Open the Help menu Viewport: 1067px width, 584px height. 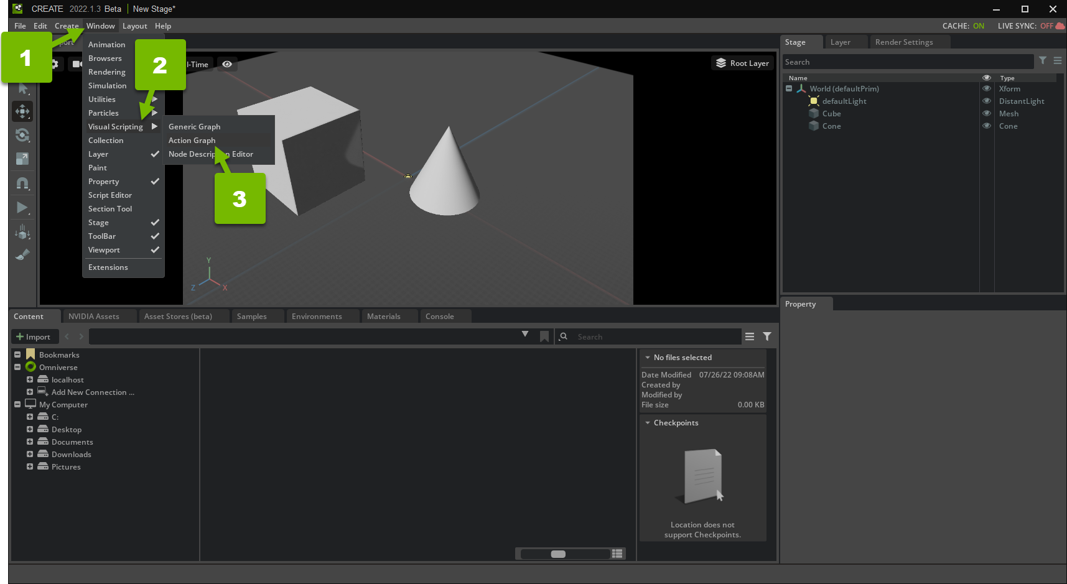(163, 25)
